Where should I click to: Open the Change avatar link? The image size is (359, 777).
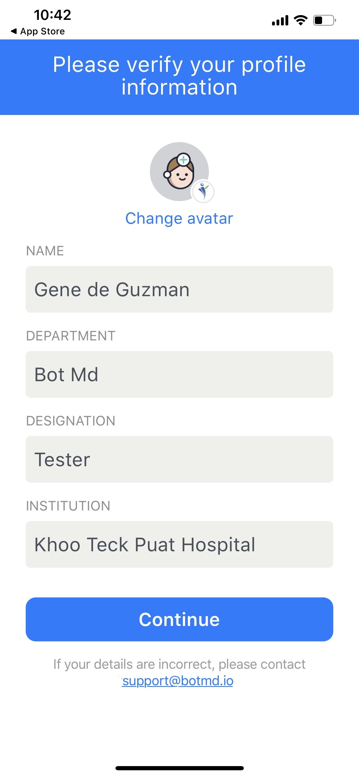(x=179, y=218)
